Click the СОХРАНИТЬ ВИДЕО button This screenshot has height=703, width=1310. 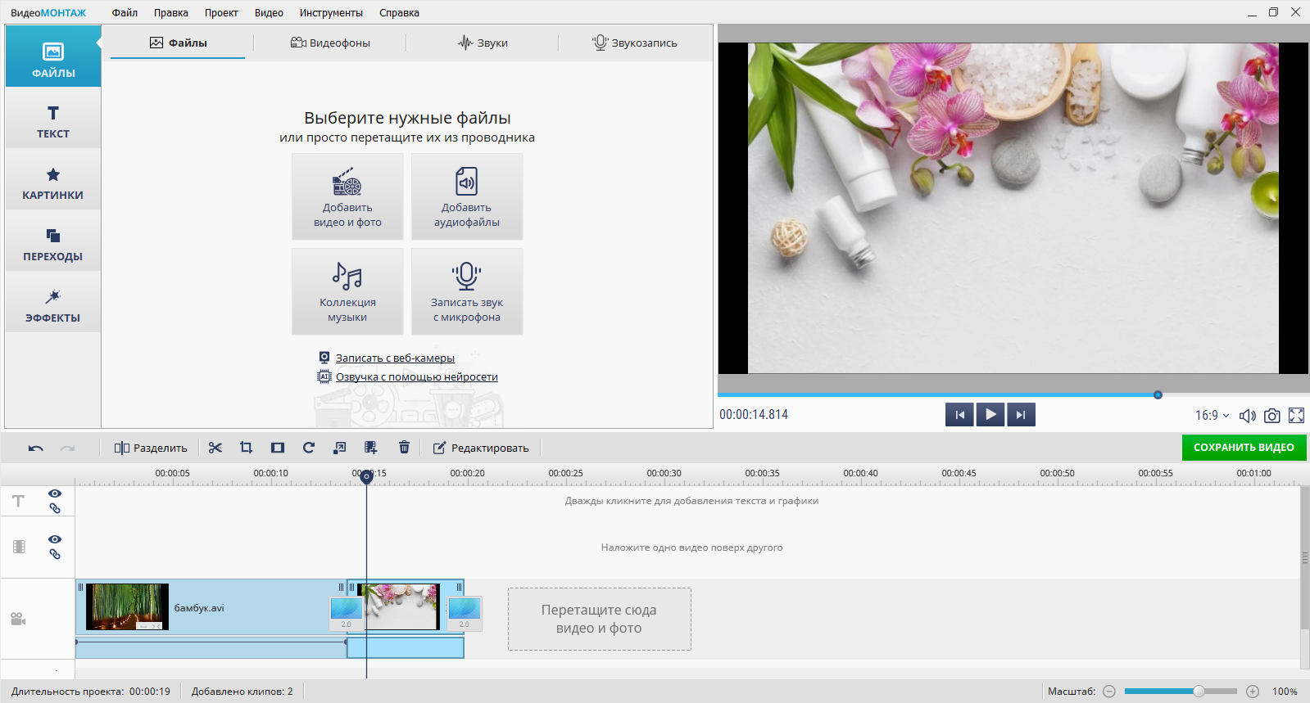(1244, 448)
